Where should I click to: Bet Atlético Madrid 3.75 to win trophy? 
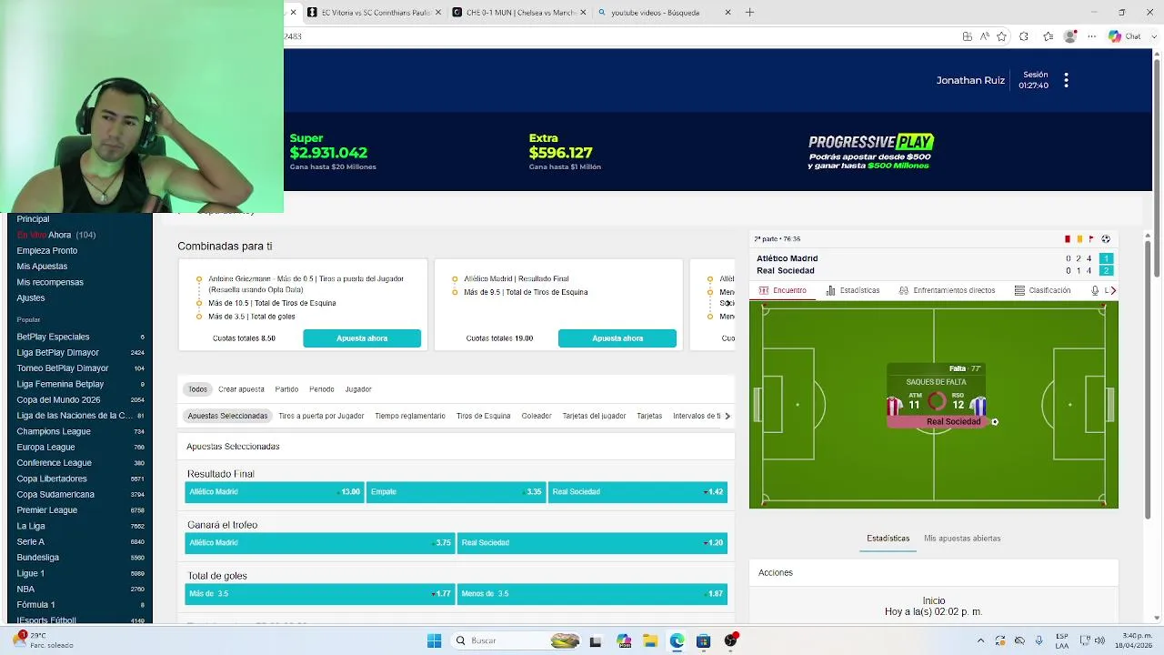coord(319,543)
